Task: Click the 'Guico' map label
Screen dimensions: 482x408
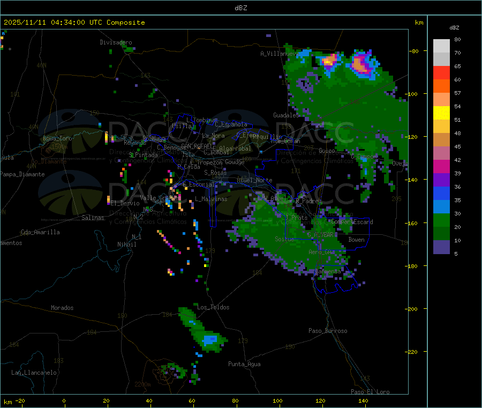Action: (x=327, y=151)
